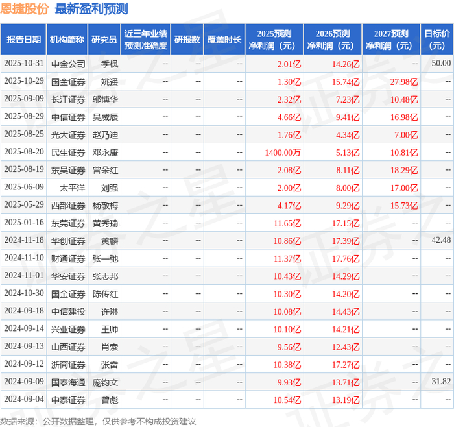The width and height of the screenshot is (454, 427).
Task: Select institution 财通证券
Action: coord(68,259)
